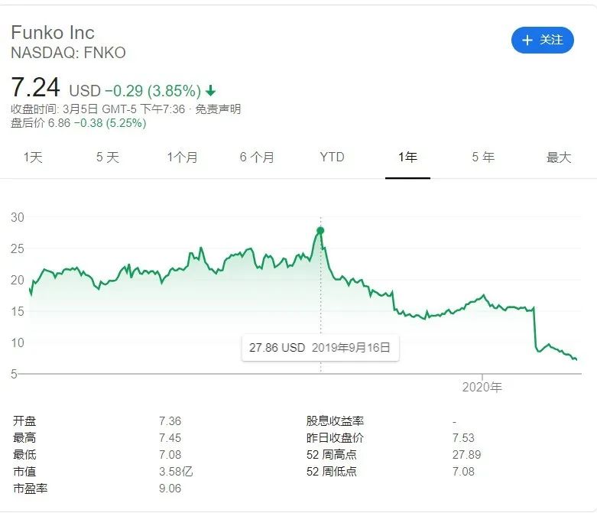Click the blue 关注 follow button
Viewport: 597px width, 513px height.
(542, 41)
